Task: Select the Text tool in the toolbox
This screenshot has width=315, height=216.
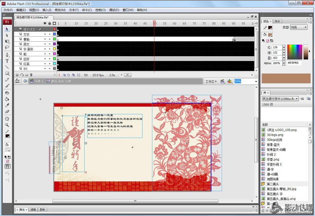Action: pos(7,61)
